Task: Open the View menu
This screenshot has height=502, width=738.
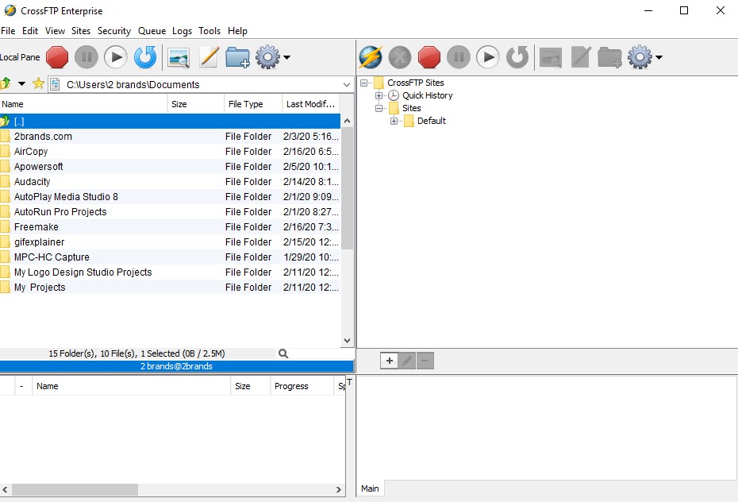Action: tap(55, 31)
